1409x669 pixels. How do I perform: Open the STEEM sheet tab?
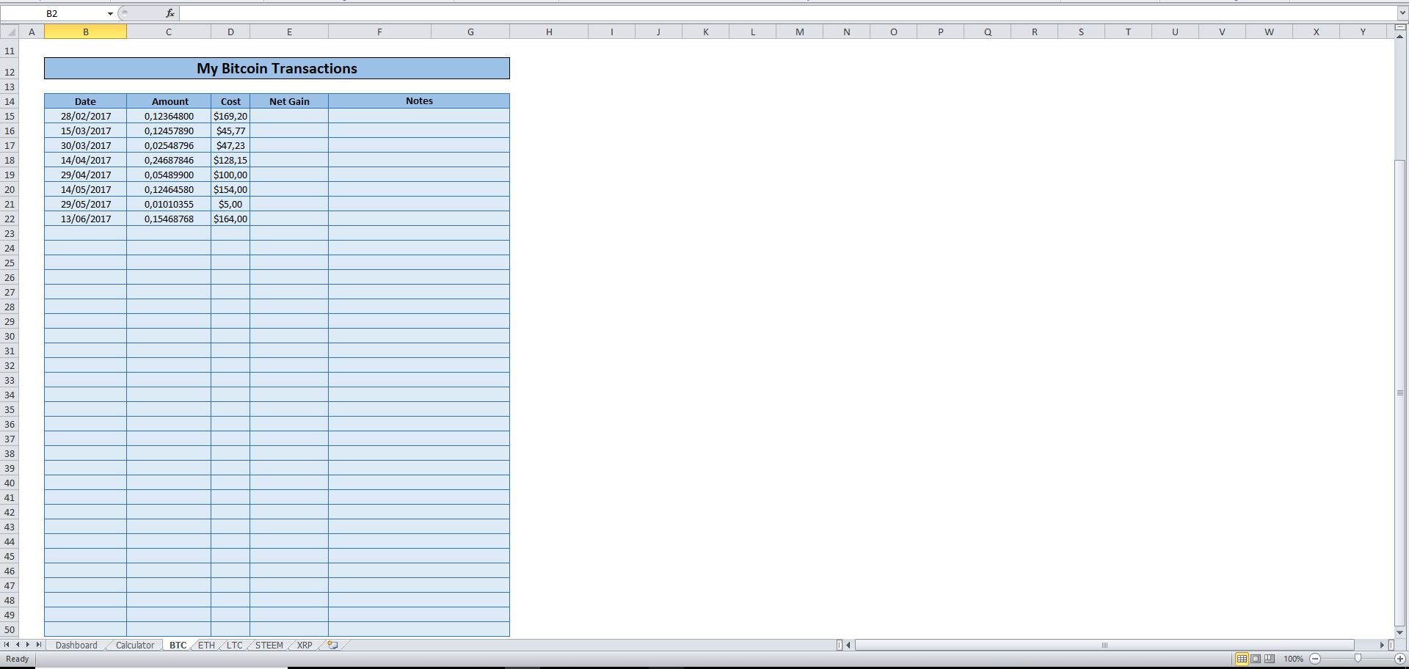(x=269, y=646)
